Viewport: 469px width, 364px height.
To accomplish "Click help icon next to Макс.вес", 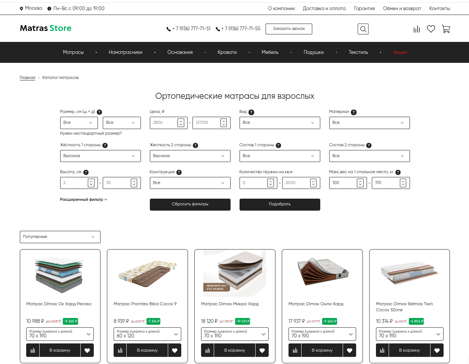I will 398,172.
